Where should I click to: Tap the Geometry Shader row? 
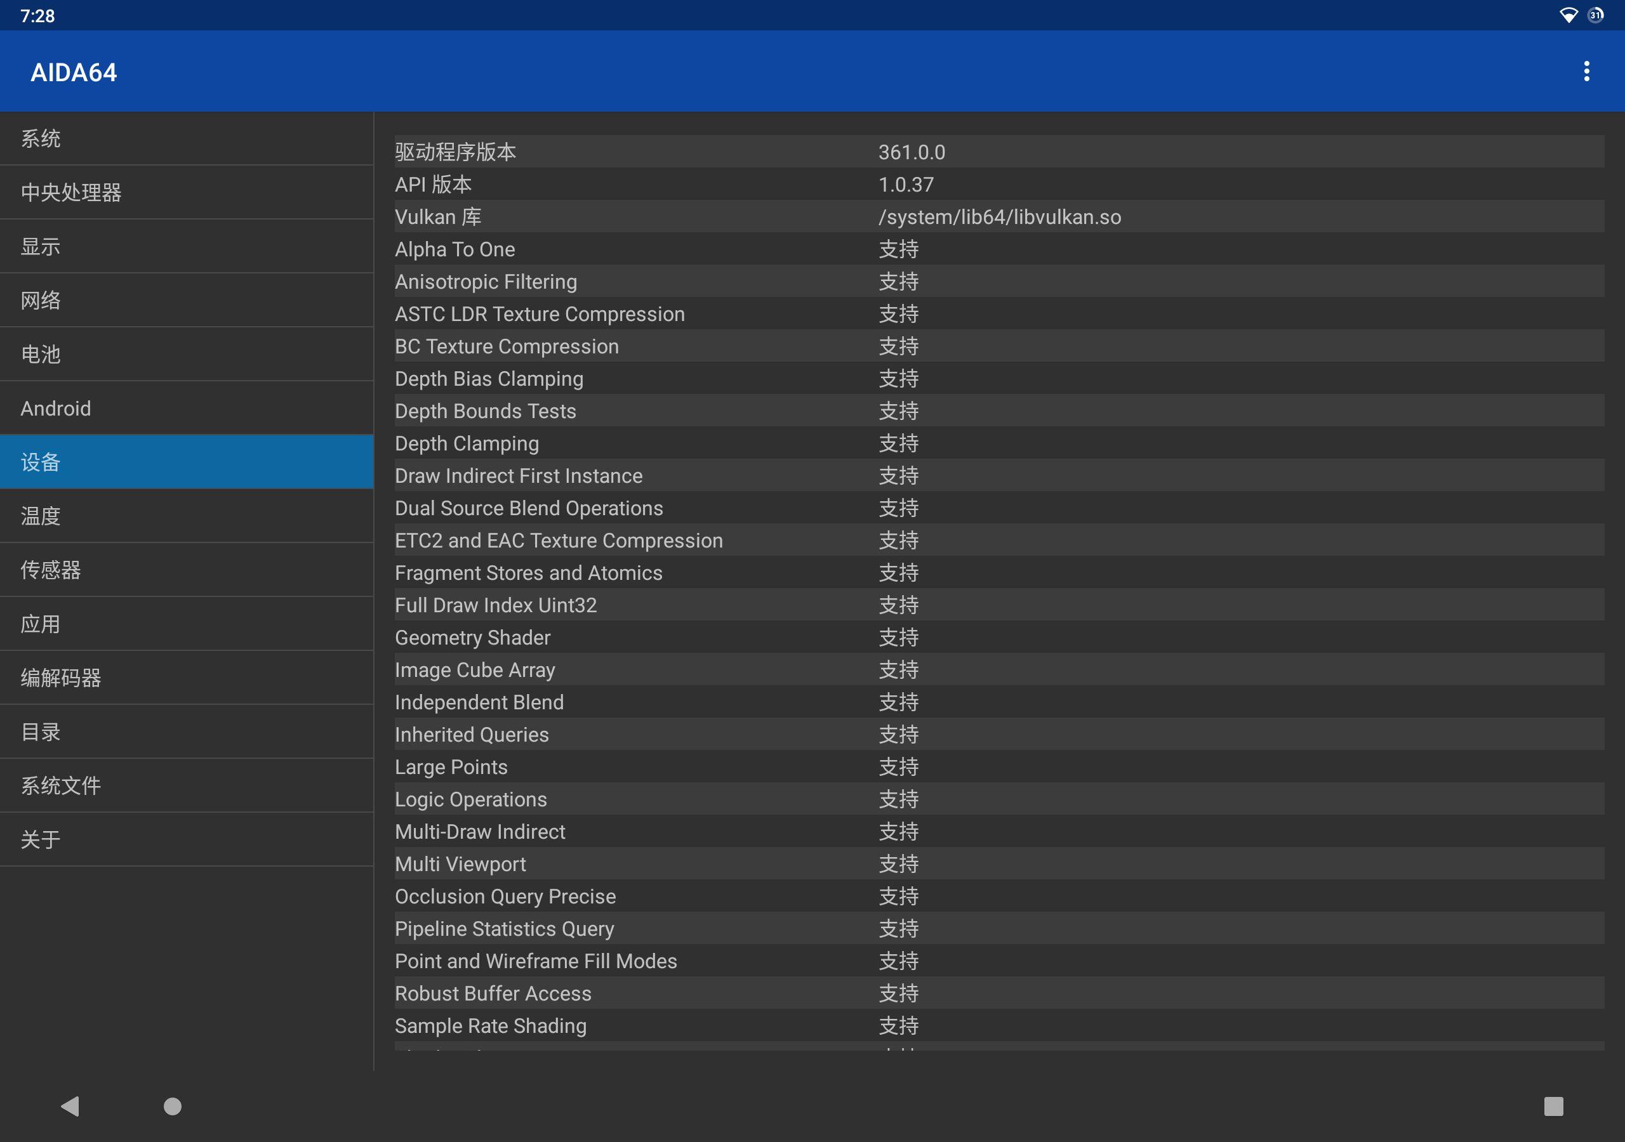point(998,638)
